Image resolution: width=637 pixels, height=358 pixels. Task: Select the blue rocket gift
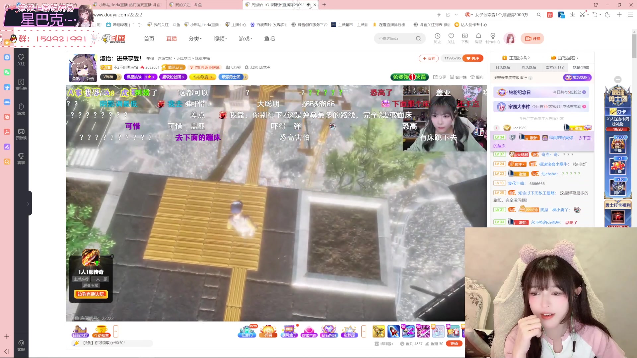pyautogui.click(x=393, y=331)
